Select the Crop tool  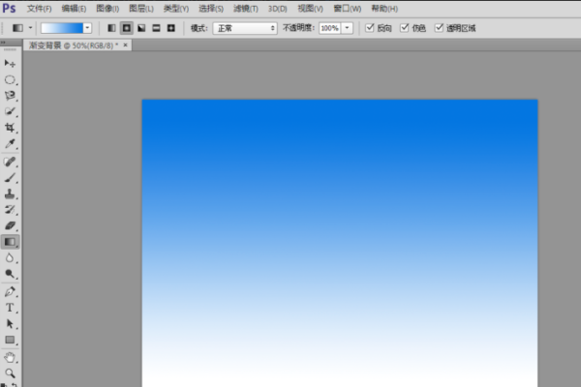point(11,128)
